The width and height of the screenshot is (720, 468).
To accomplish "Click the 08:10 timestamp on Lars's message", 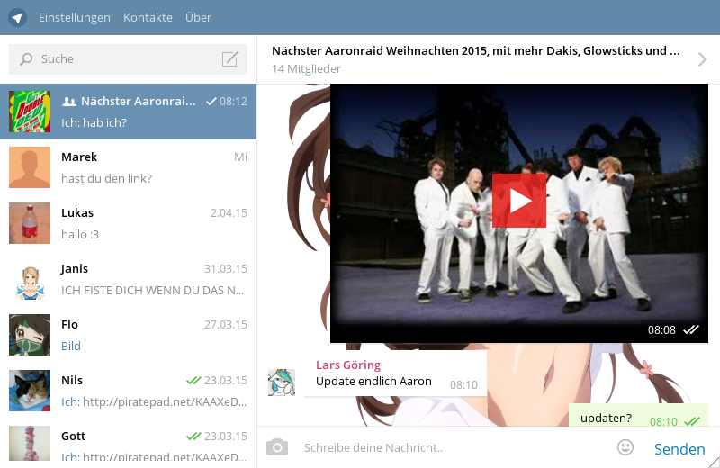I will 463,385.
